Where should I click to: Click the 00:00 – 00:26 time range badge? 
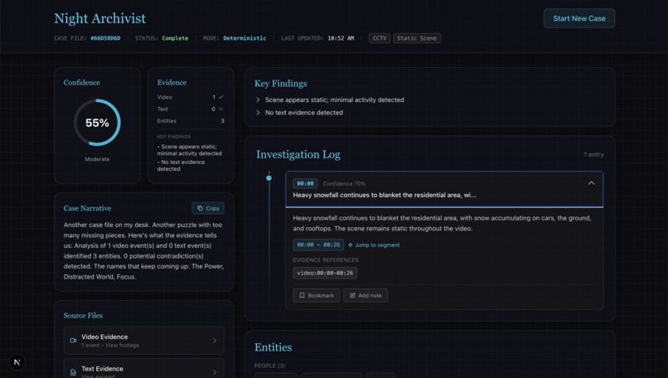[x=318, y=245]
